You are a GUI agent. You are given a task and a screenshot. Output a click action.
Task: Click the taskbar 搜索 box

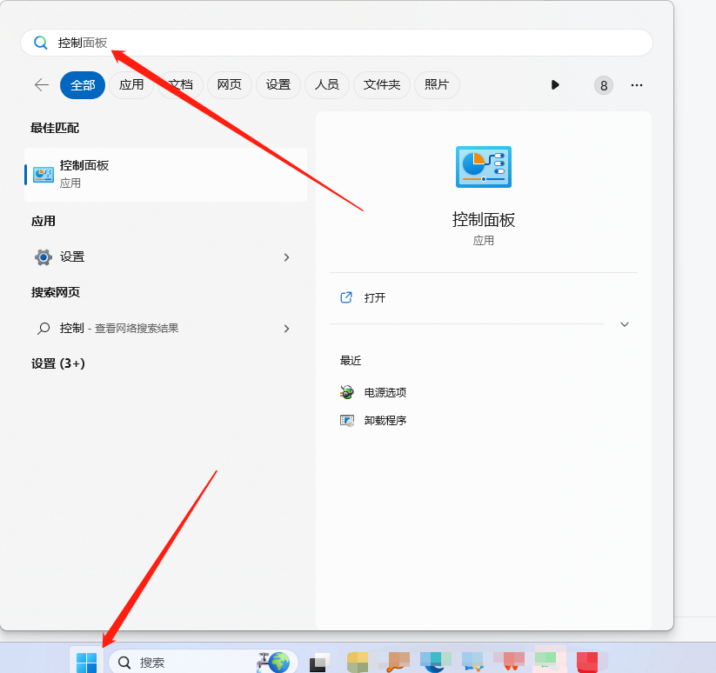(x=204, y=662)
